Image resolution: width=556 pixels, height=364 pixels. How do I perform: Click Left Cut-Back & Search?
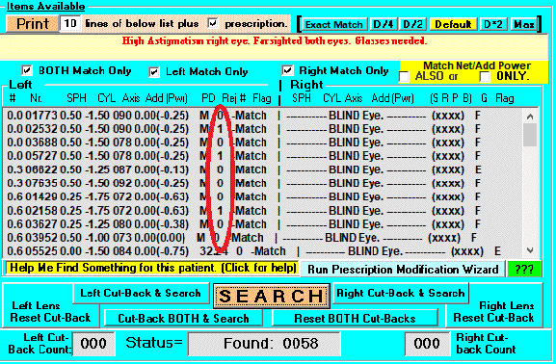click(141, 293)
